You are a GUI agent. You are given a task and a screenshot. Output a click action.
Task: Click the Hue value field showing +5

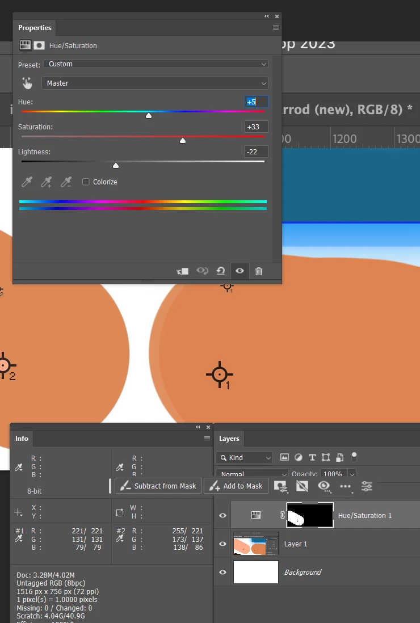click(256, 102)
